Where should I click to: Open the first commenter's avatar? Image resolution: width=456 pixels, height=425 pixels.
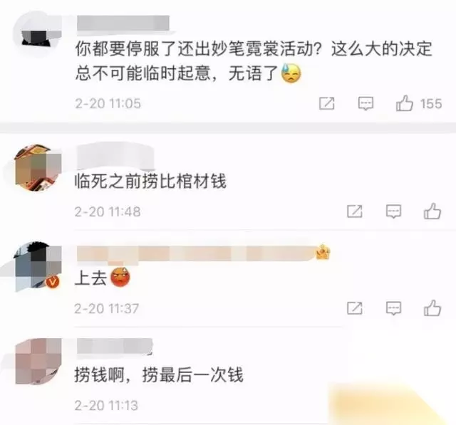38,33
